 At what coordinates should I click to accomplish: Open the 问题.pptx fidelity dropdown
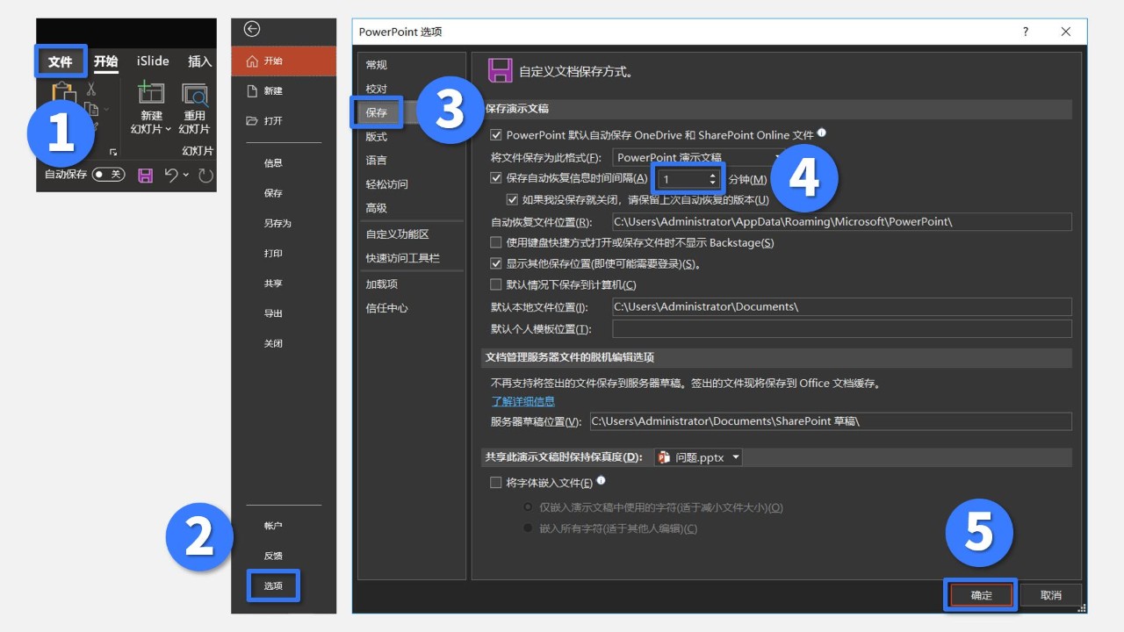(x=736, y=456)
